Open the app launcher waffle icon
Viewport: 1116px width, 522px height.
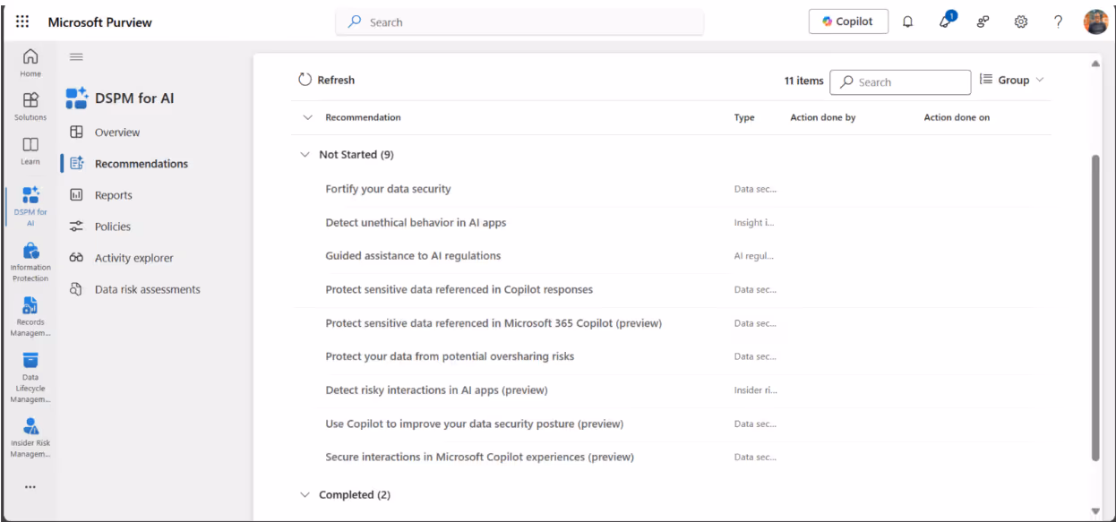pyautogui.click(x=22, y=21)
